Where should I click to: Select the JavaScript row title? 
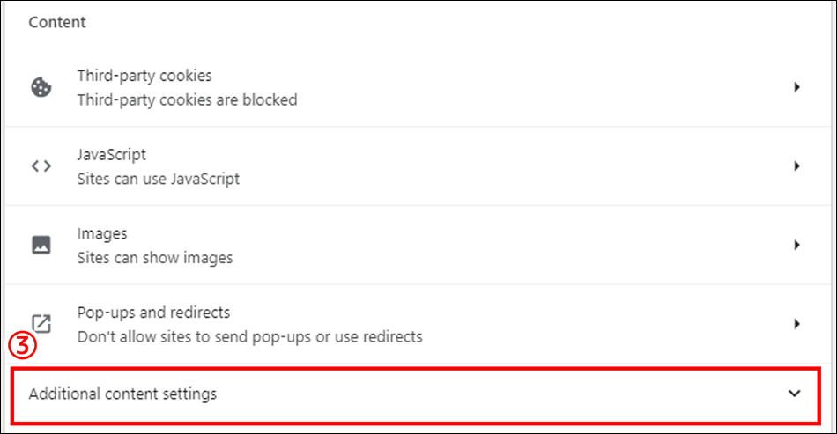[x=111, y=155]
